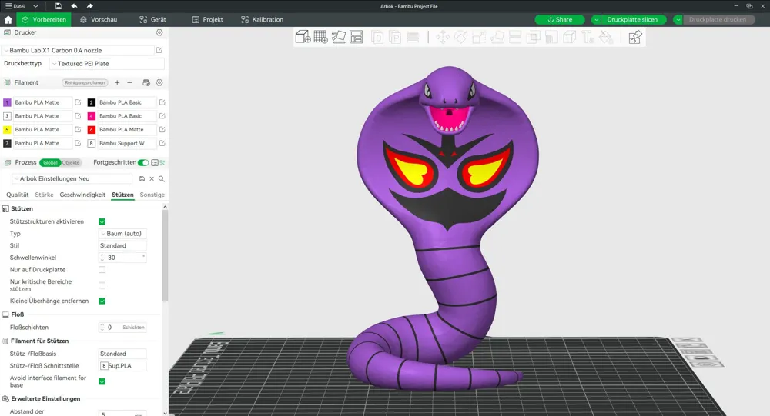This screenshot has width=770, height=416.
Task: Click the AMS sync filament icon
Action: click(x=146, y=82)
